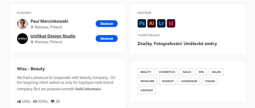Click the thumbs-up appreciations icon

[x=19, y=102]
